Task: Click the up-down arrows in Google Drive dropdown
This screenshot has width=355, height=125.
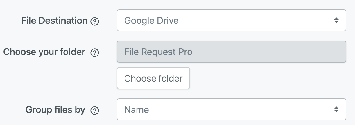Action: [x=336, y=20]
